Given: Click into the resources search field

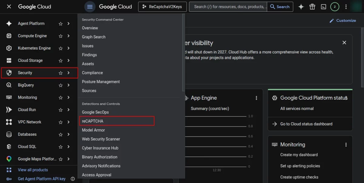Looking at the screenshot, I should click(x=228, y=7).
